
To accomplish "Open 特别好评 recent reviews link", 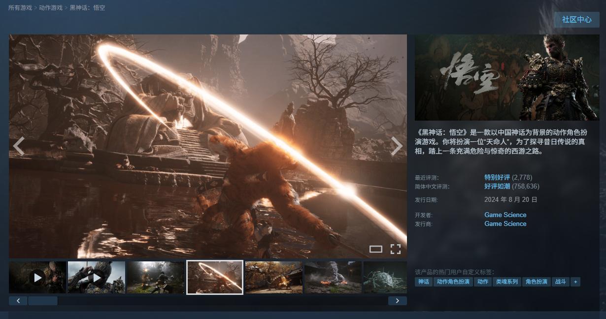I will coord(497,177).
